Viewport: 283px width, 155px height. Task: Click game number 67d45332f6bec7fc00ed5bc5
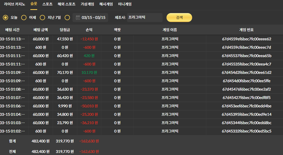click(x=246, y=131)
